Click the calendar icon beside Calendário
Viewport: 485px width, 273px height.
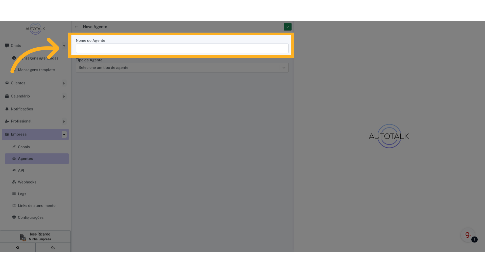click(x=7, y=96)
